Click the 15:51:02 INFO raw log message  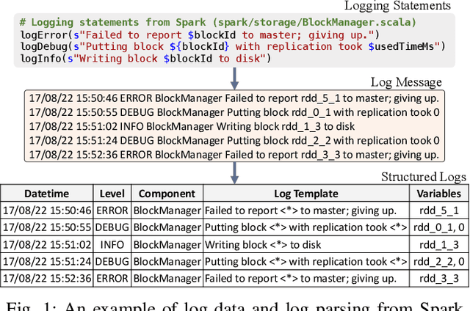click(x=192, y=126)
